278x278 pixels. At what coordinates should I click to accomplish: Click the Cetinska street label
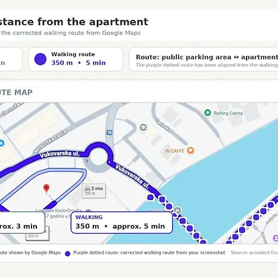tap(163, 125)
